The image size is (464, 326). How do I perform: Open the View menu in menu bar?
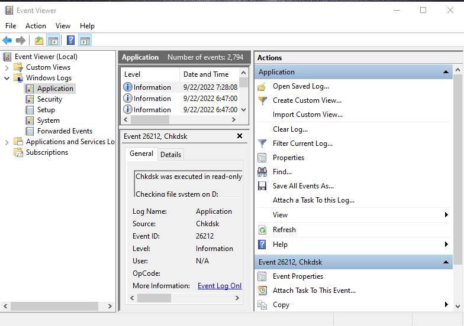[x=63, y=26]
